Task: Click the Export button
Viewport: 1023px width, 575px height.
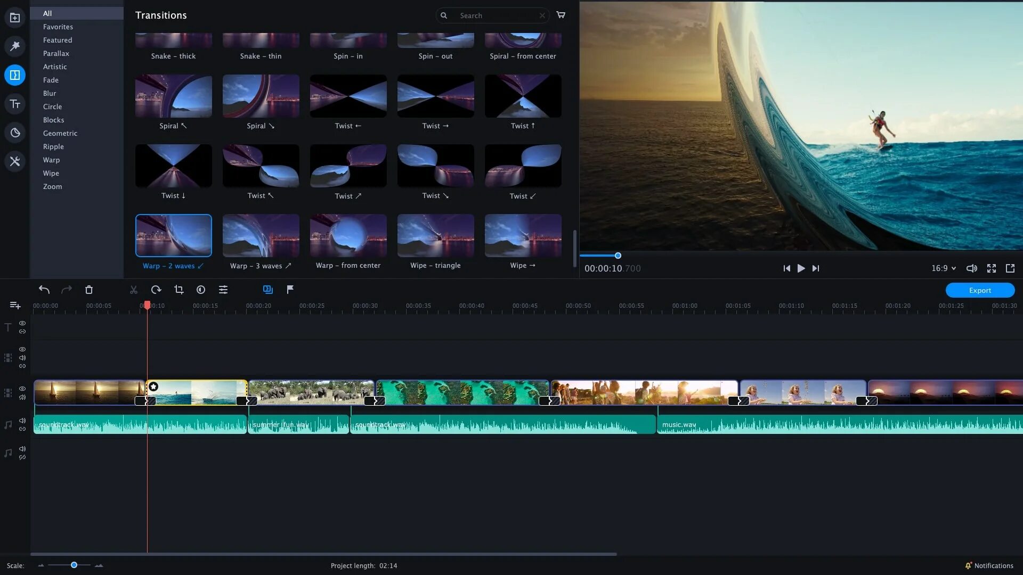Action: point(980,290)
